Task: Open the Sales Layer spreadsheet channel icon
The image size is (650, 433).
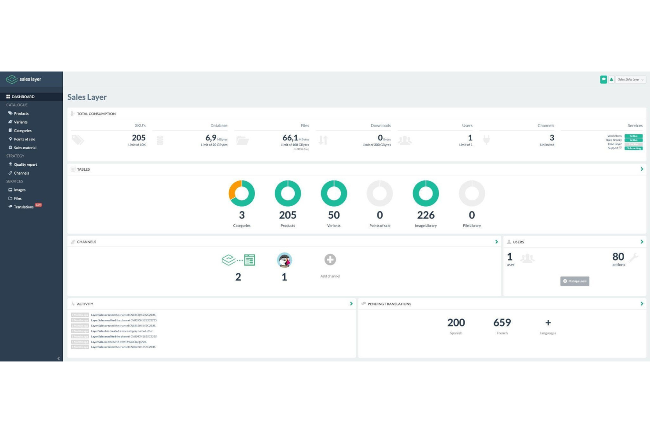Action: (238, 260)
